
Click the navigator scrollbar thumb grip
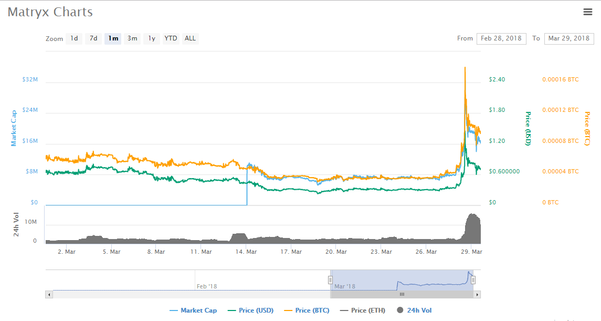click(x=402, y=295)
